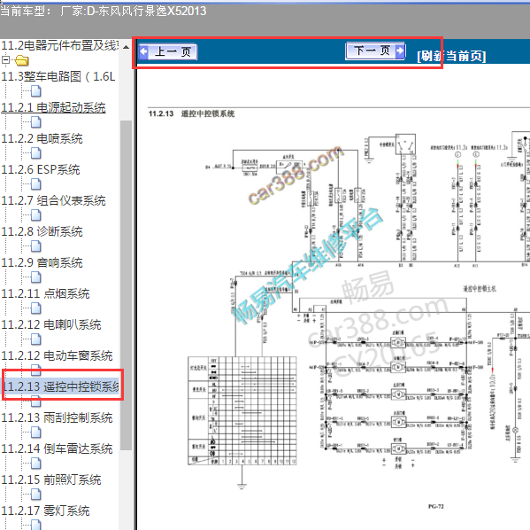Click page icon above 11.2.2 电喷系统
Screen dimensions: 530x530
pyautogui.click(x=35, y=122)
